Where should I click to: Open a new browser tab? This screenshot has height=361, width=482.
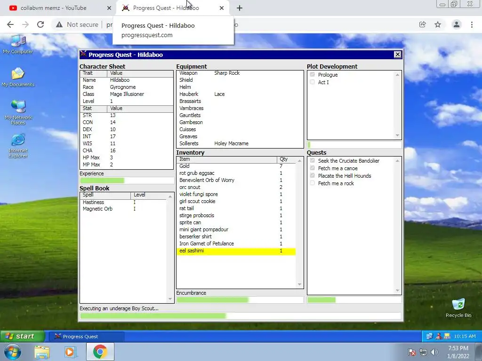(240, 8)
